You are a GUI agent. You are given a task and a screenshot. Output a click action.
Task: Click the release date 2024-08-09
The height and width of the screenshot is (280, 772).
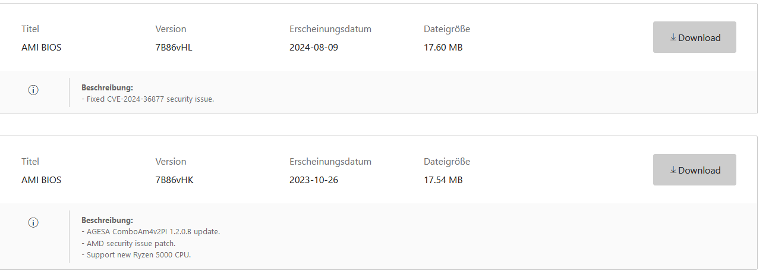[x=313, y=48]
